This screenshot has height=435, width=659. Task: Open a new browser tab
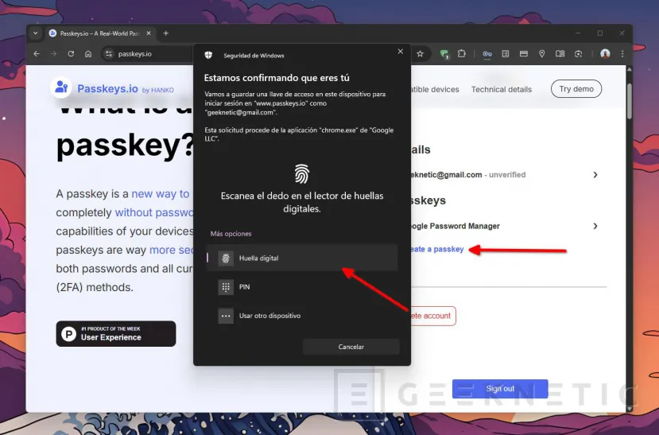[166, 33]
